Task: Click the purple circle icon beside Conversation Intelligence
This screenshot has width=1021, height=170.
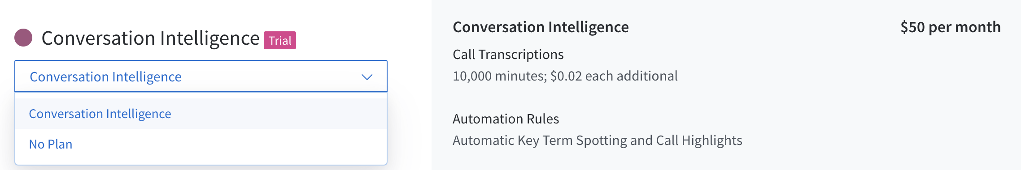Action: [23, 38]
